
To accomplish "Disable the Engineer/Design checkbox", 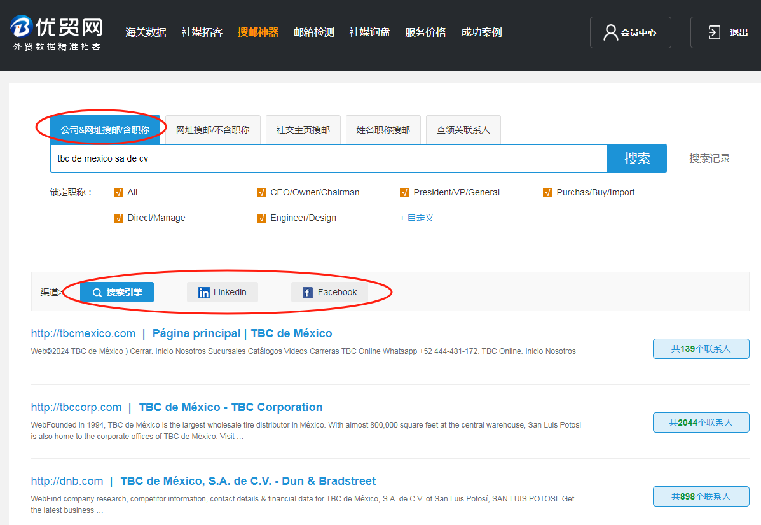I will point(261,218).
